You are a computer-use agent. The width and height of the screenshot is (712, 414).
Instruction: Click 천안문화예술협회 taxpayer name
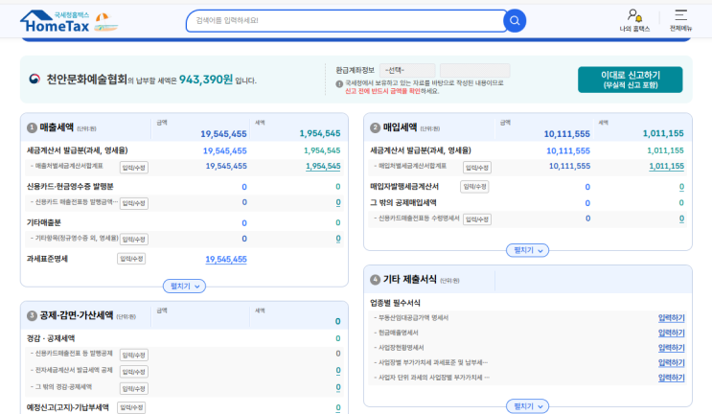click(x=86, y=80)
